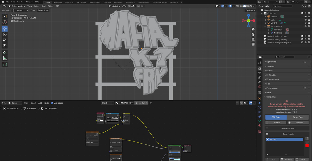Viewport: 312px width, 161px height.
Task: Open the Object Mode dropdown
Action: [x=17, y=6]
